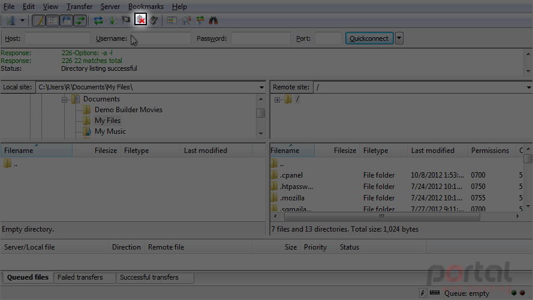The height and width of the screenshot is (300, 533).
Task: Click the green activity indicator light
Action: [514, 293]
